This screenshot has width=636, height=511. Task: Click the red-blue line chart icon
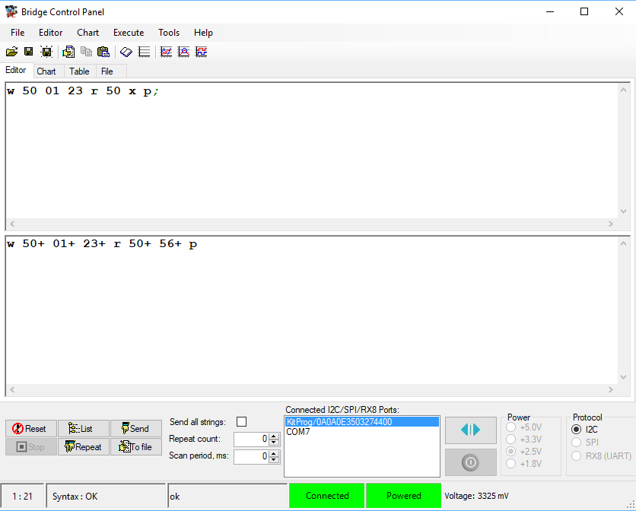coord(166,52)
